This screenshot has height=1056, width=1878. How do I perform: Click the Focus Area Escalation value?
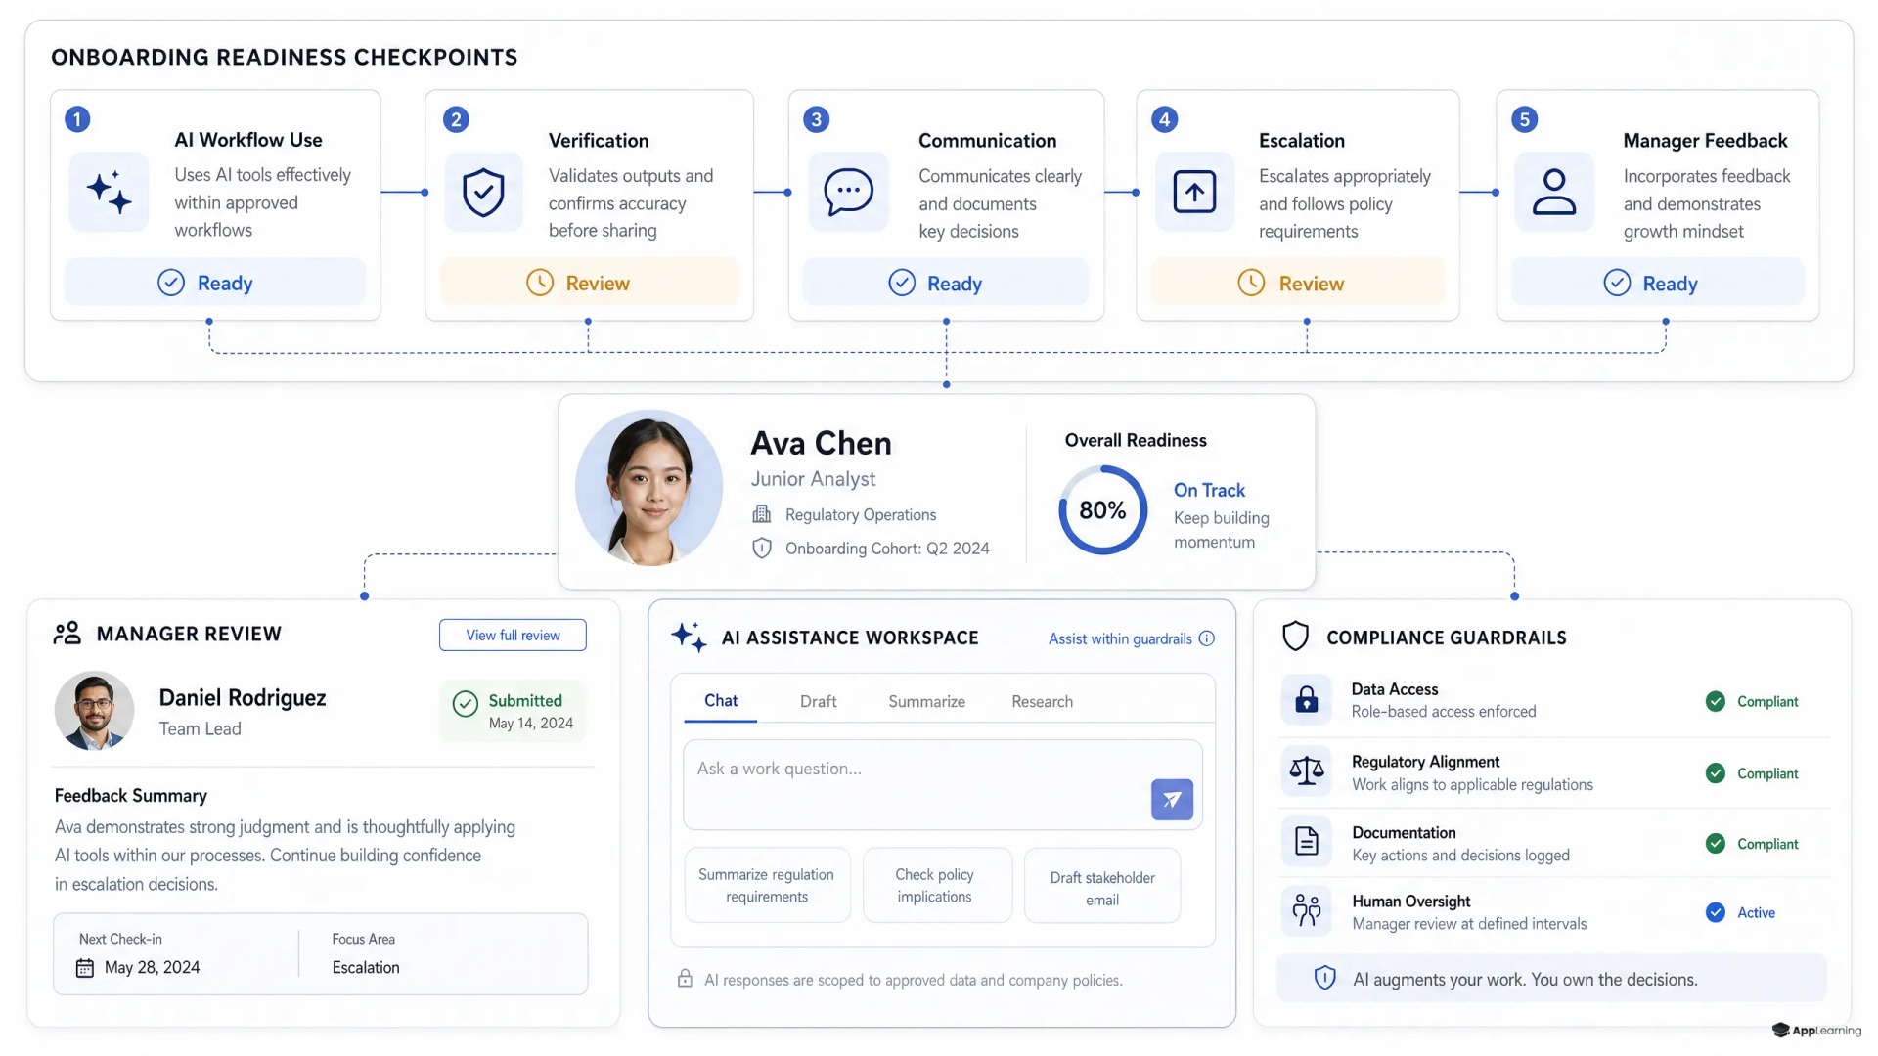click(365, 967)
